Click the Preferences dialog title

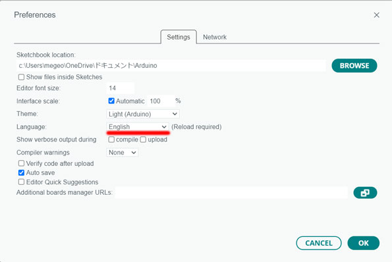[35, 15]
